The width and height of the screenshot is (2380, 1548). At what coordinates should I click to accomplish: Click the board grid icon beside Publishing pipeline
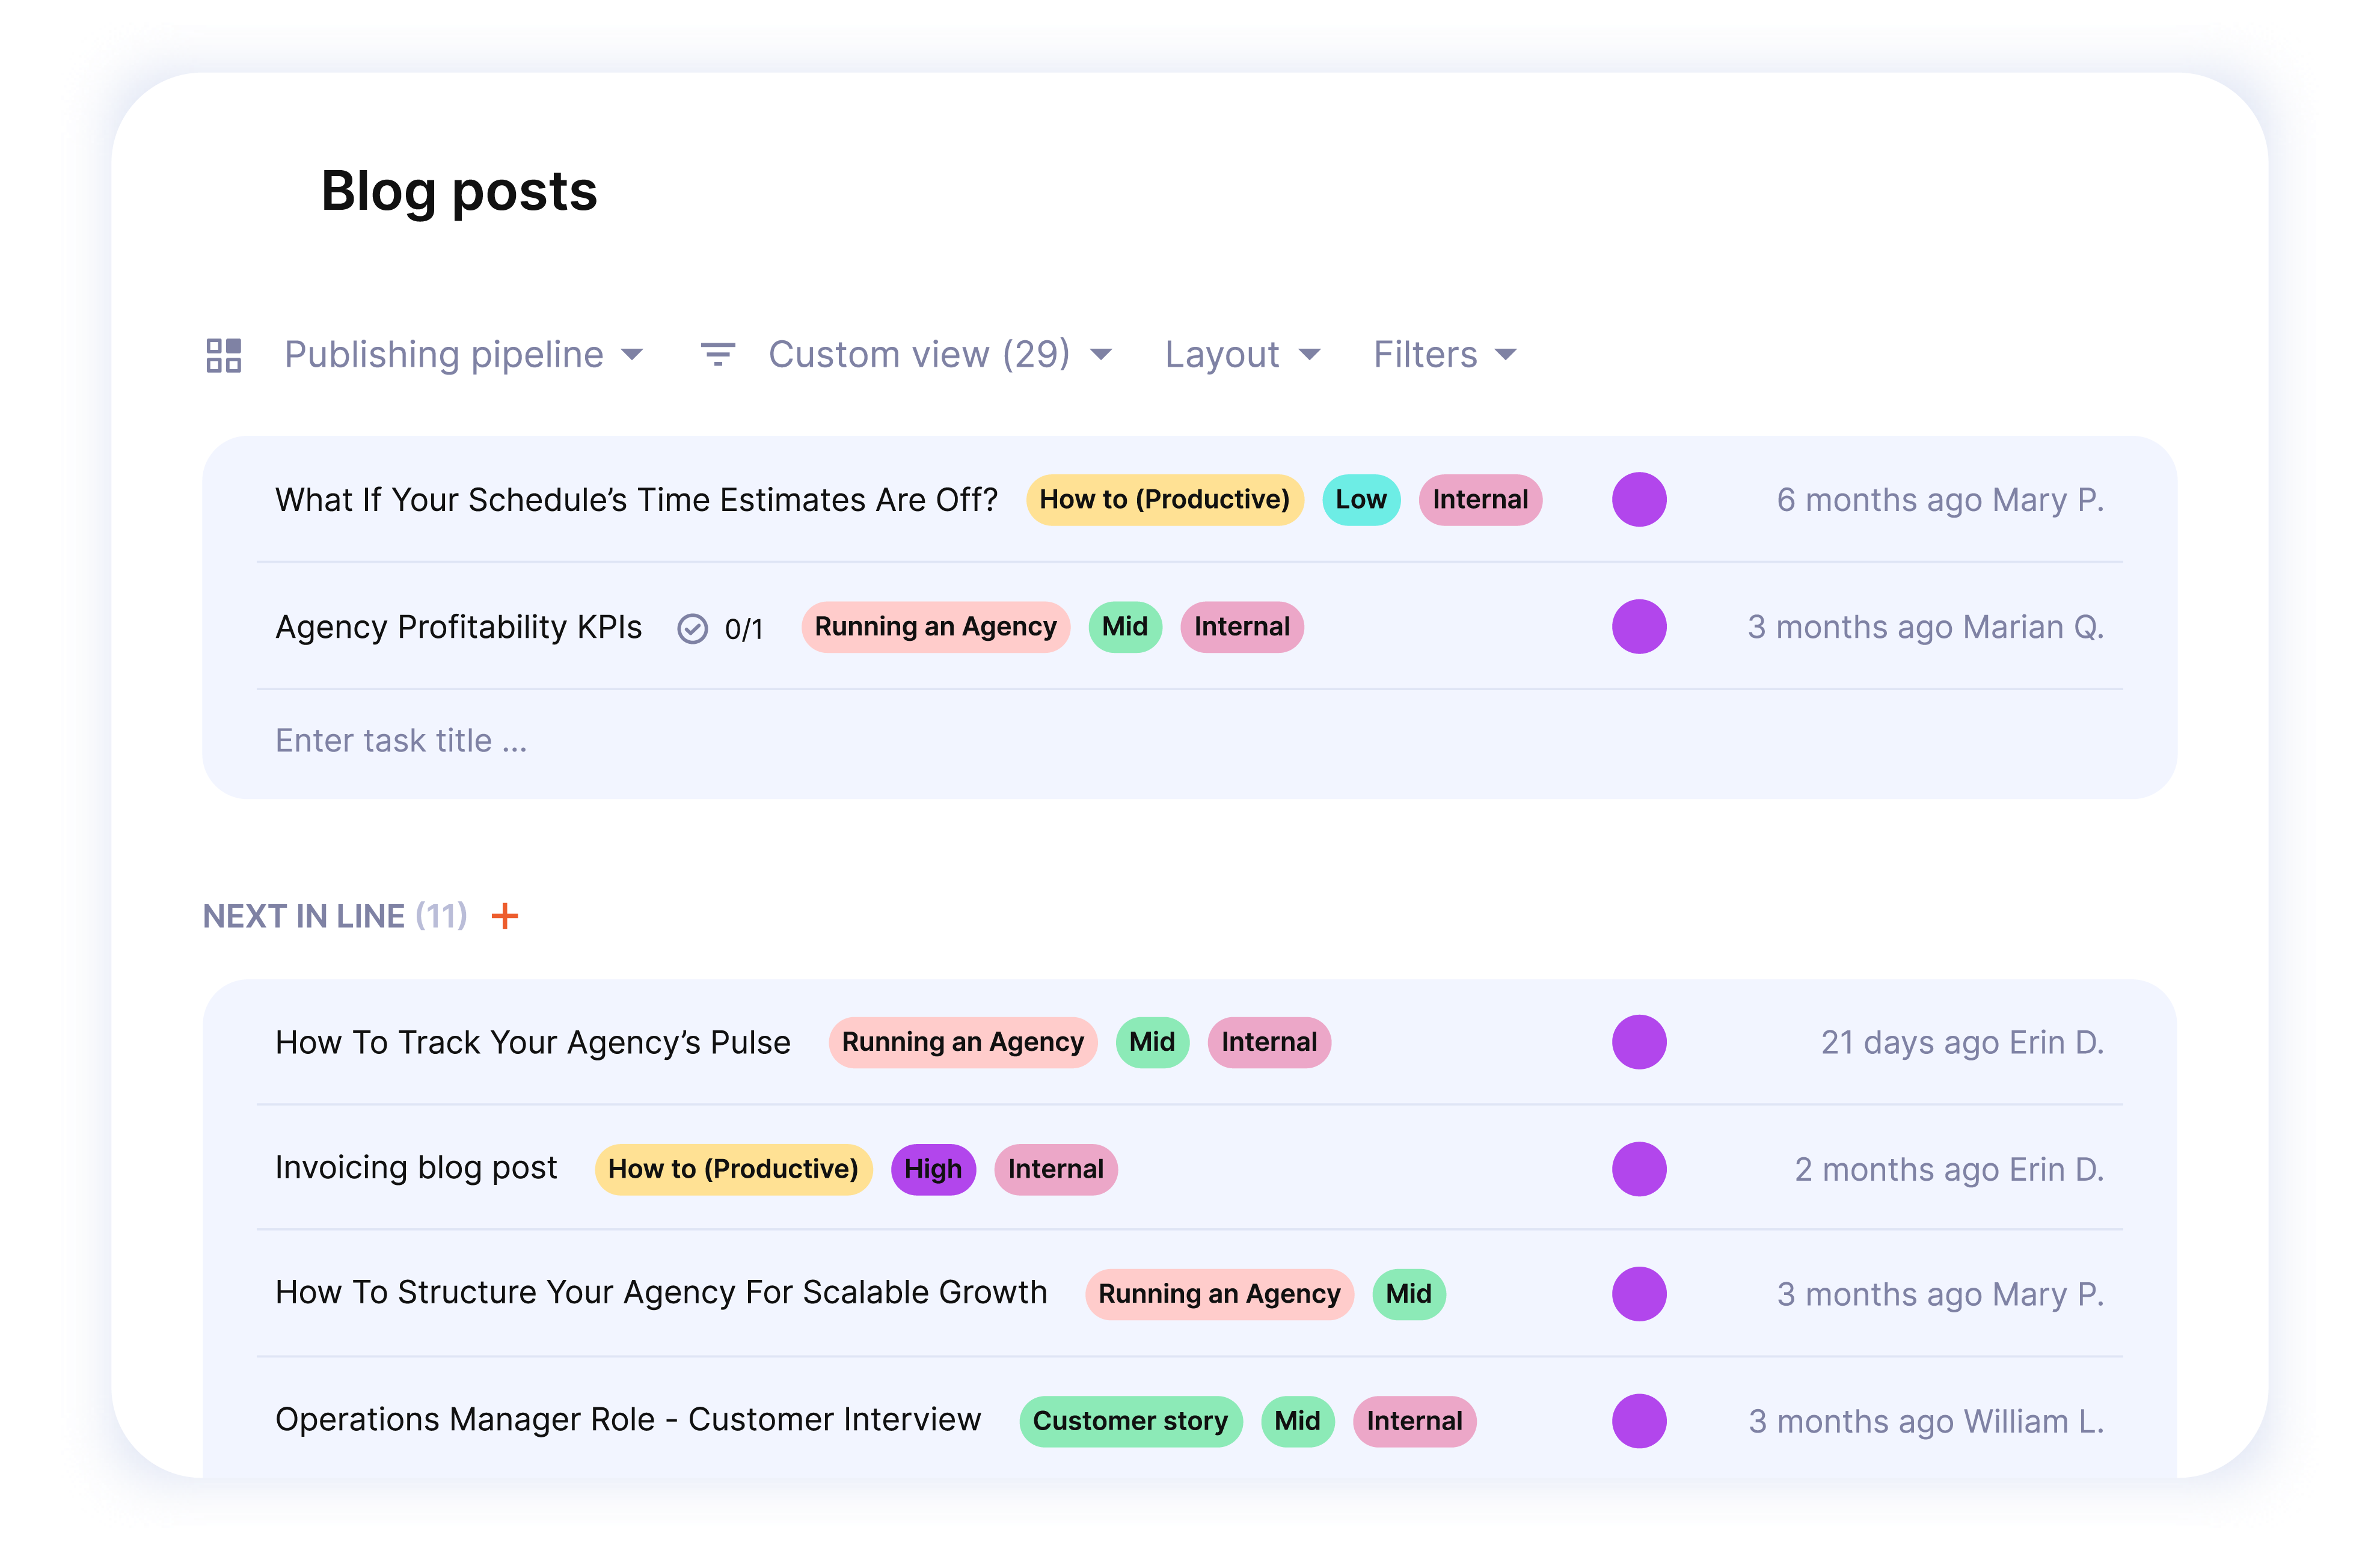pos(223,355)
